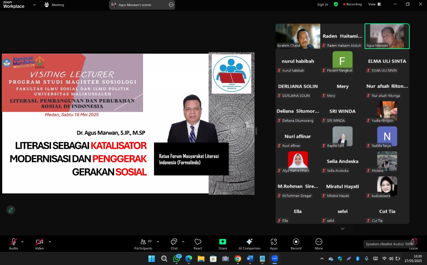This screenshot has height=265, width=427.
Task: Start video with Video button
Action: point(39,244)
